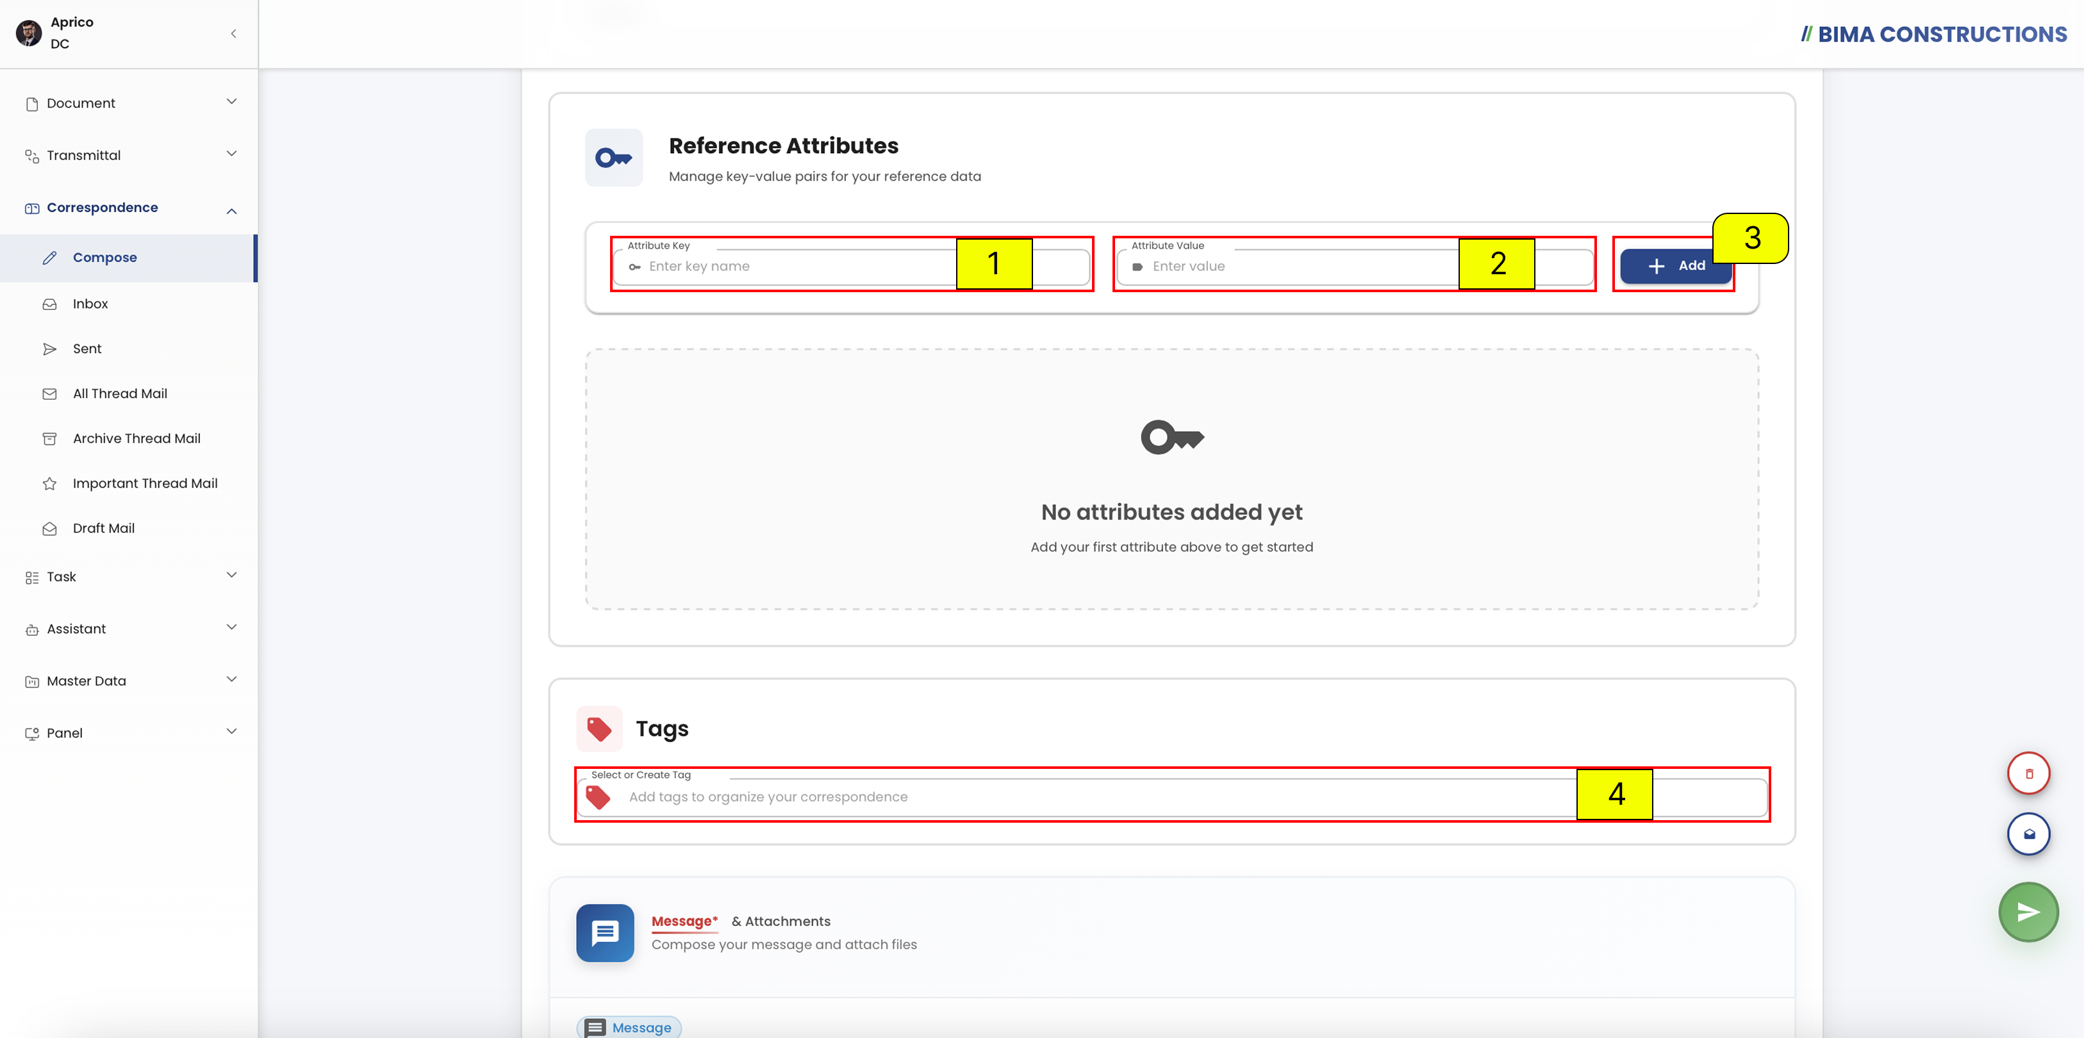Click the Attribute Value input field
The width and height of the screenshot is (2084, 1038).
click(1355, 266)
